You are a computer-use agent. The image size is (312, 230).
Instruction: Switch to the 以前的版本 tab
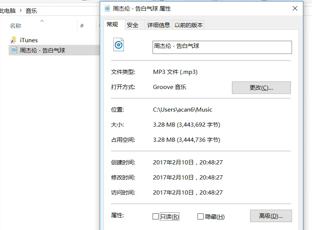click(x=188, y=25)
